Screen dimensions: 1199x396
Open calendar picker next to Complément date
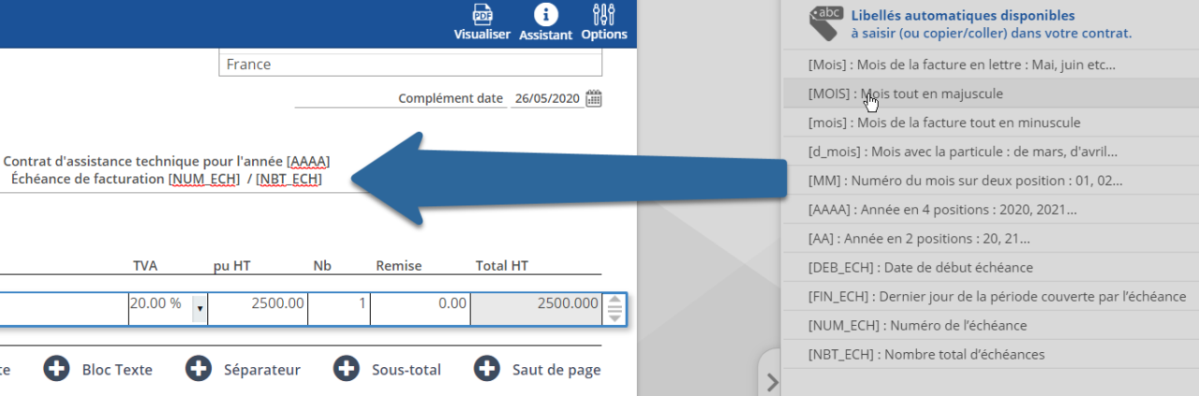point(594,98)
